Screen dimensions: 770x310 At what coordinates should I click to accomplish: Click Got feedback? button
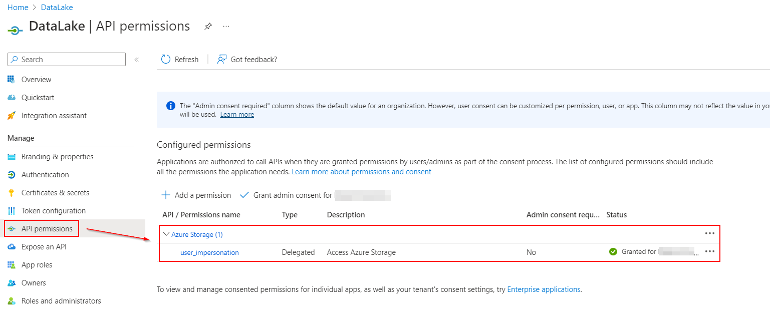(x=247, y=59)
